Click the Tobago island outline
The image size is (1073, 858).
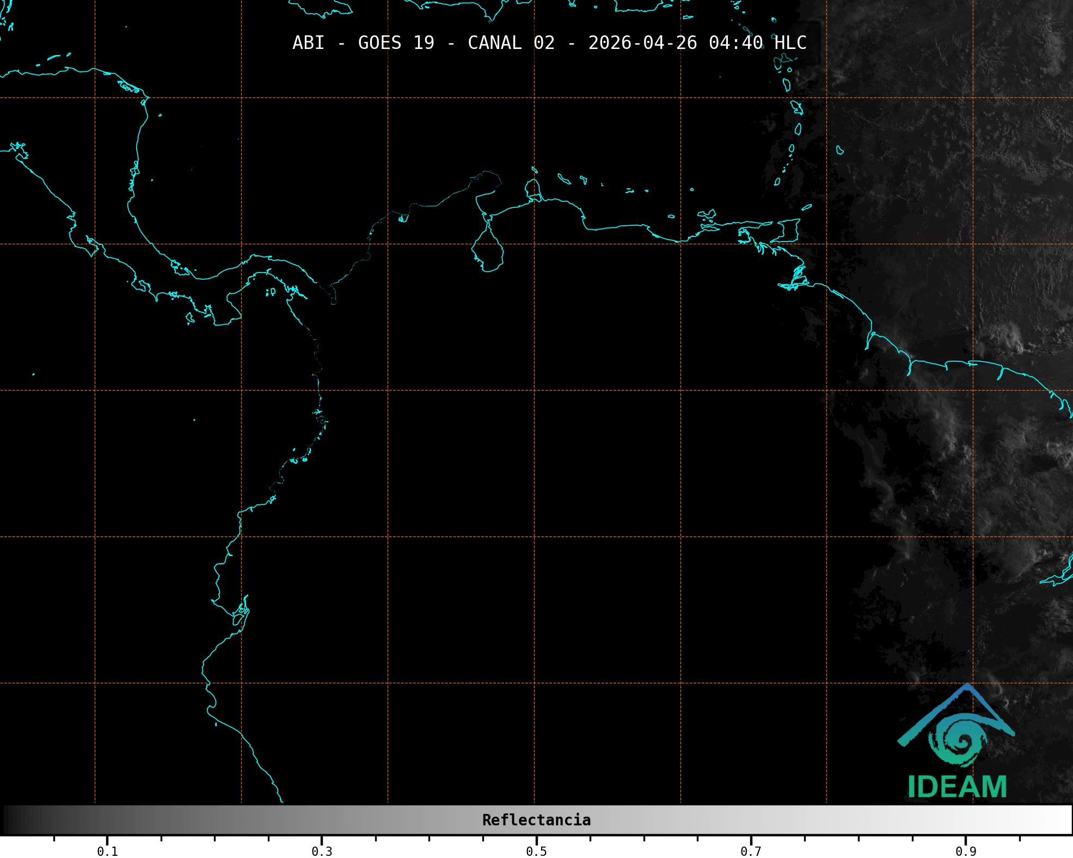[807, 207]
